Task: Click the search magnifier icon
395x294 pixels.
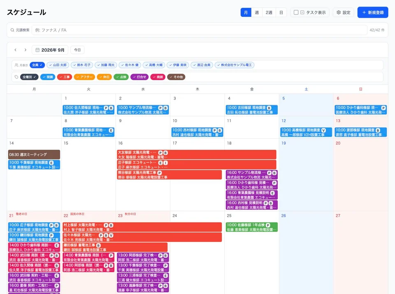Action: [x=12, y=30]
